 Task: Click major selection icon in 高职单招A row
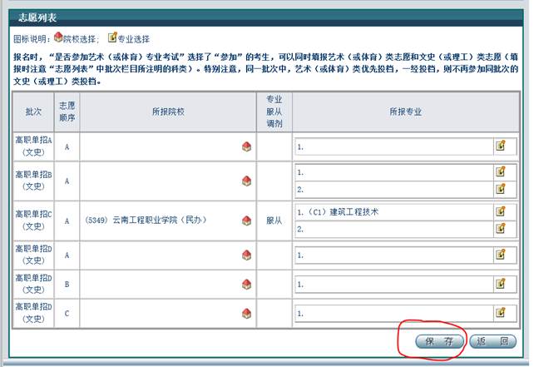501,146
